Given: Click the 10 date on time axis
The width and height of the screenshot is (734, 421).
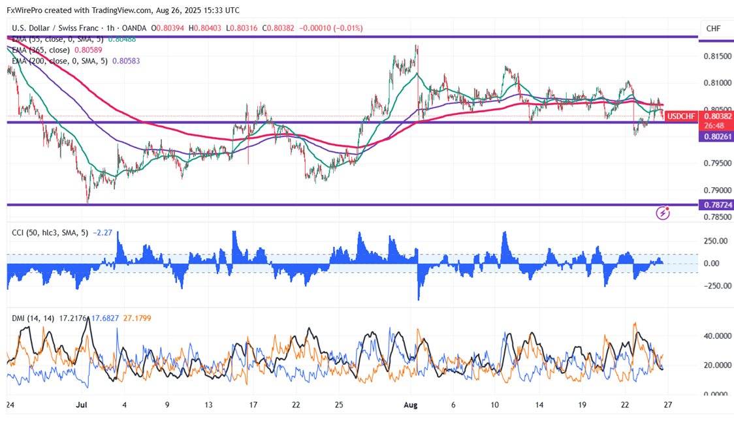Looking at the screenshot, I should (495, 405).
